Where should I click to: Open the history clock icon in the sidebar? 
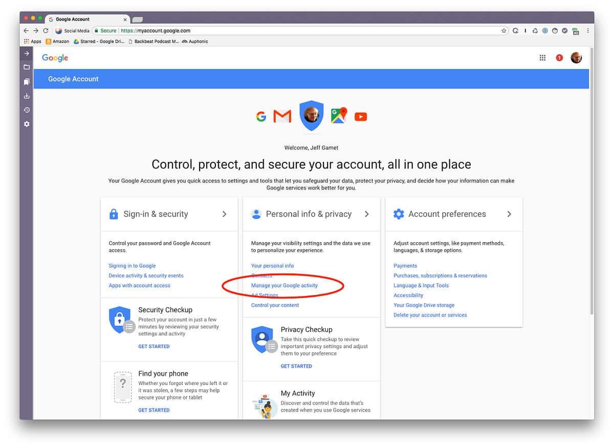coord(27,110)
